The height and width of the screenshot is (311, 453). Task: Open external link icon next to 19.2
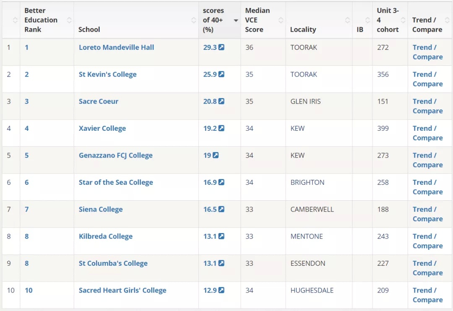pos(221,128)
